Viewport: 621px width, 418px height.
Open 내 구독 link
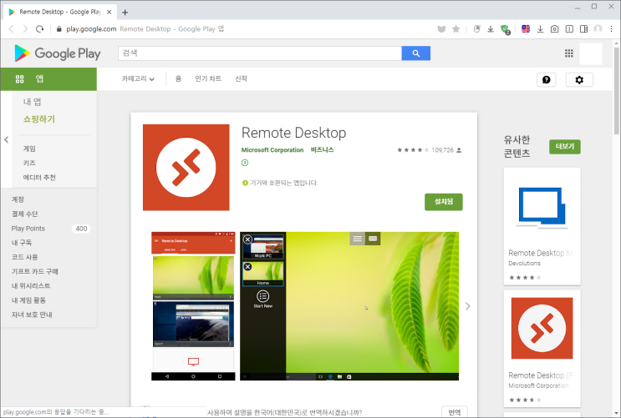click(22, 243)
